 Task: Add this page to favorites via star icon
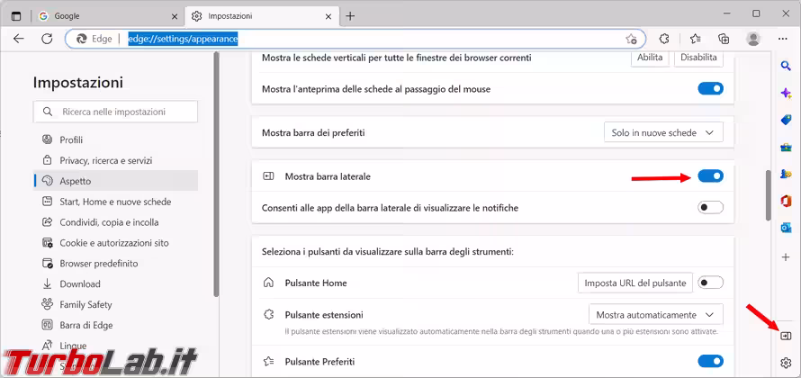(632, 40)
